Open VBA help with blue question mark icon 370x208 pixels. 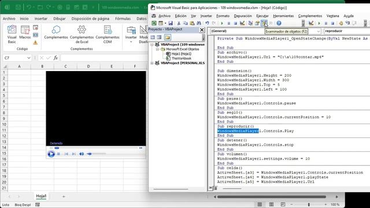(x=279, y=23)
